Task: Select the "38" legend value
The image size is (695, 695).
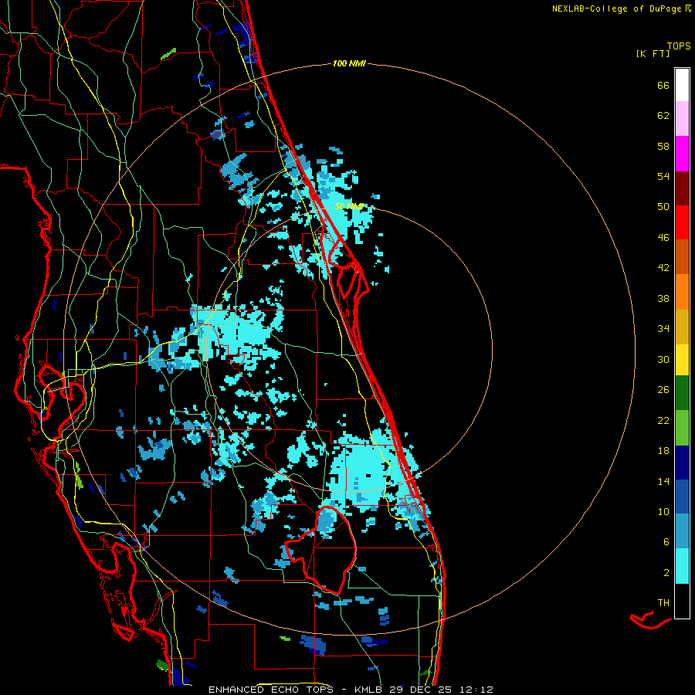Action: click(663, 298)
